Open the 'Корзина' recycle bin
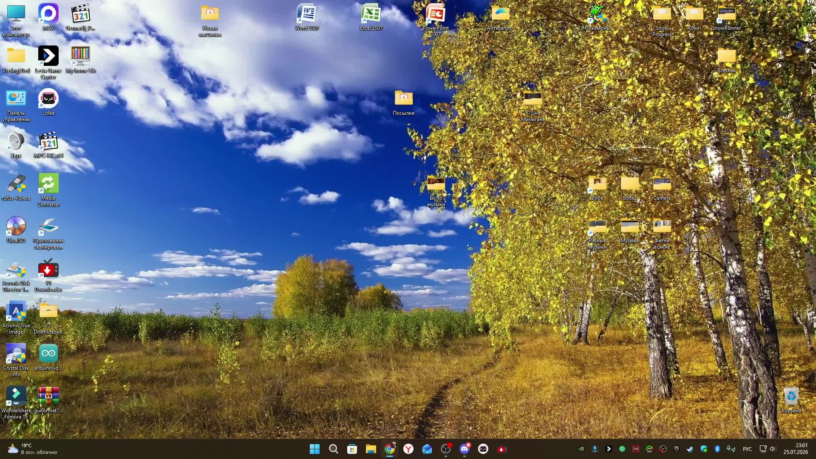Viewport: 816px width, 459px height. point(791,400)
